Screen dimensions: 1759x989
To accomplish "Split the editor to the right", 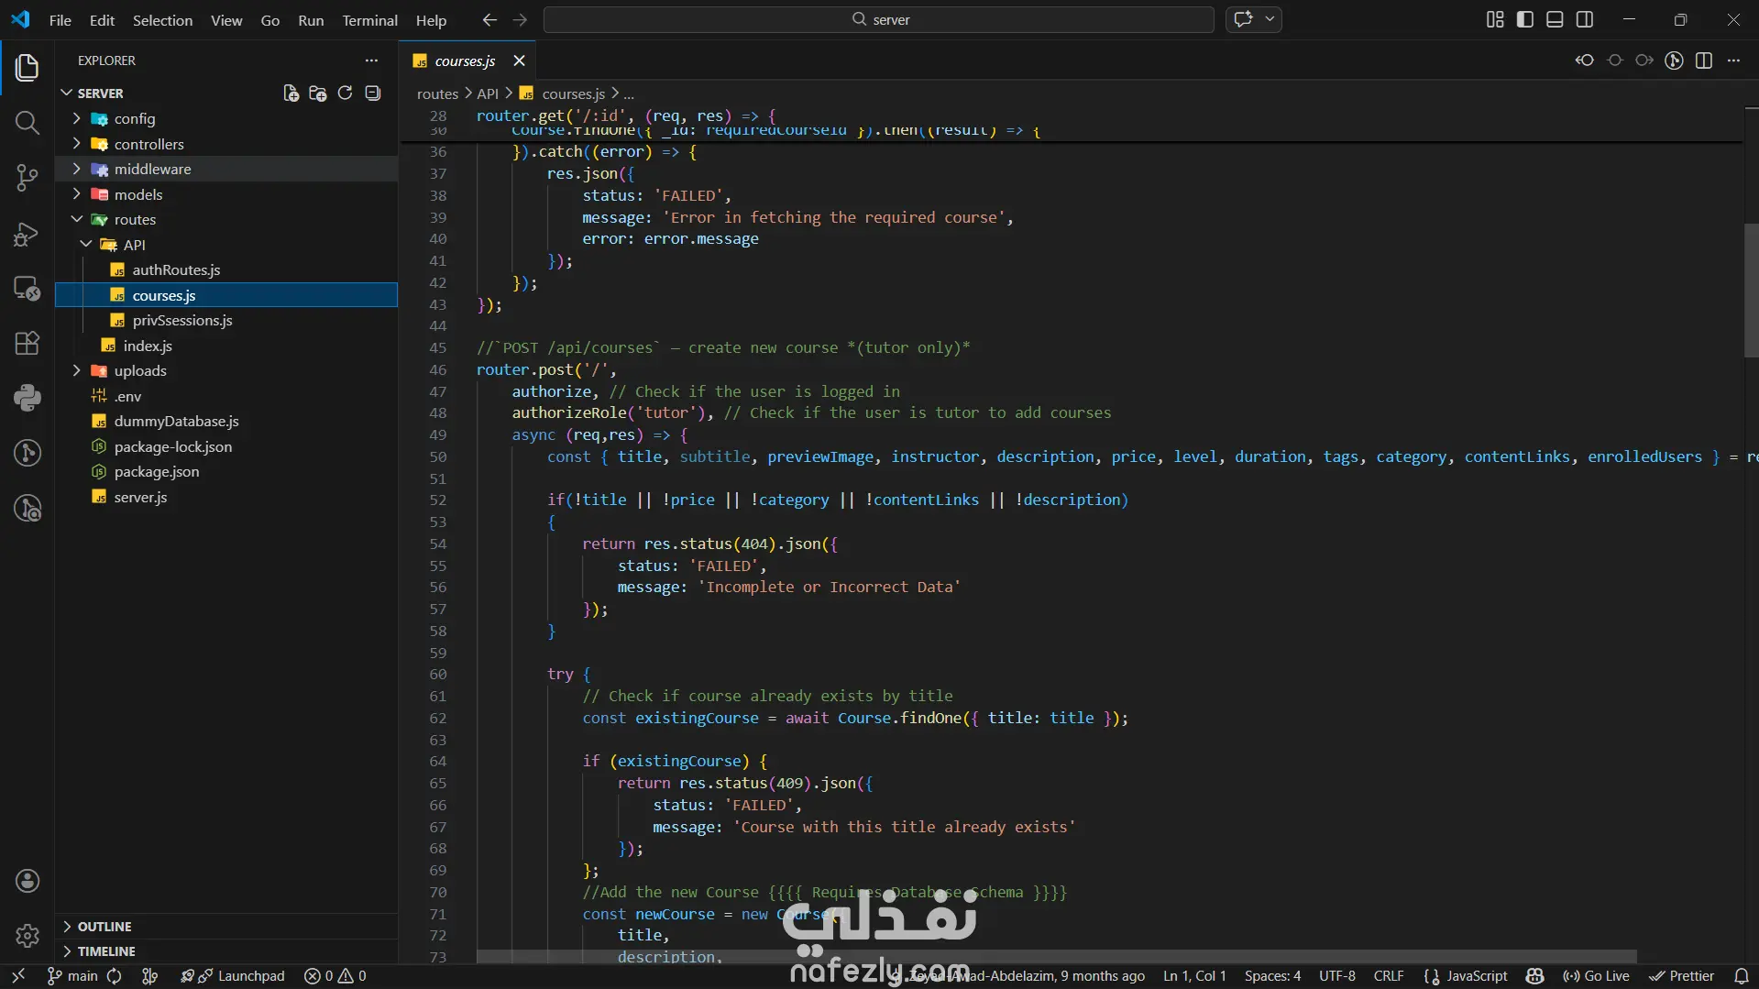I will (1704, 60).
